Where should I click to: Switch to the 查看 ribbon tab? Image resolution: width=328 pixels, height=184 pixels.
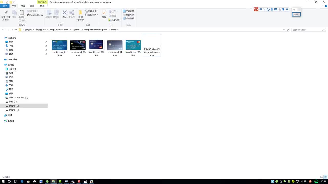tap(32, 6)
